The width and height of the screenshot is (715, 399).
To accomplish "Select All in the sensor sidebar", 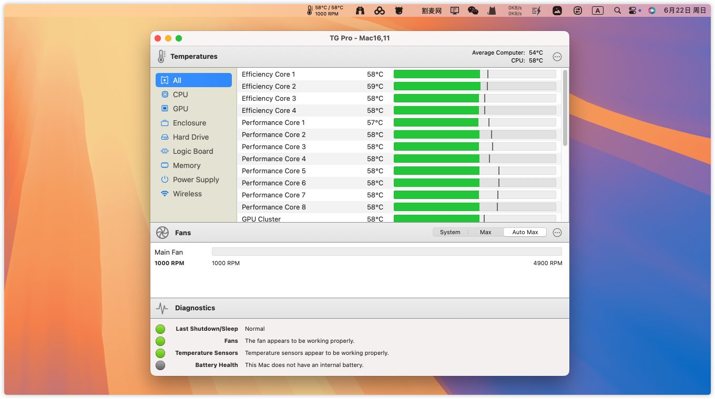I will (x=193, y=80).
